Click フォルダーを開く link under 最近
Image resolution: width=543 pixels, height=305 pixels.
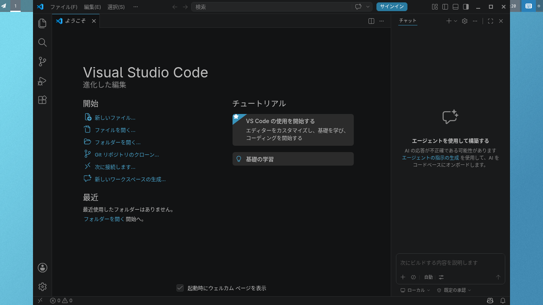[x=104, y=219]
